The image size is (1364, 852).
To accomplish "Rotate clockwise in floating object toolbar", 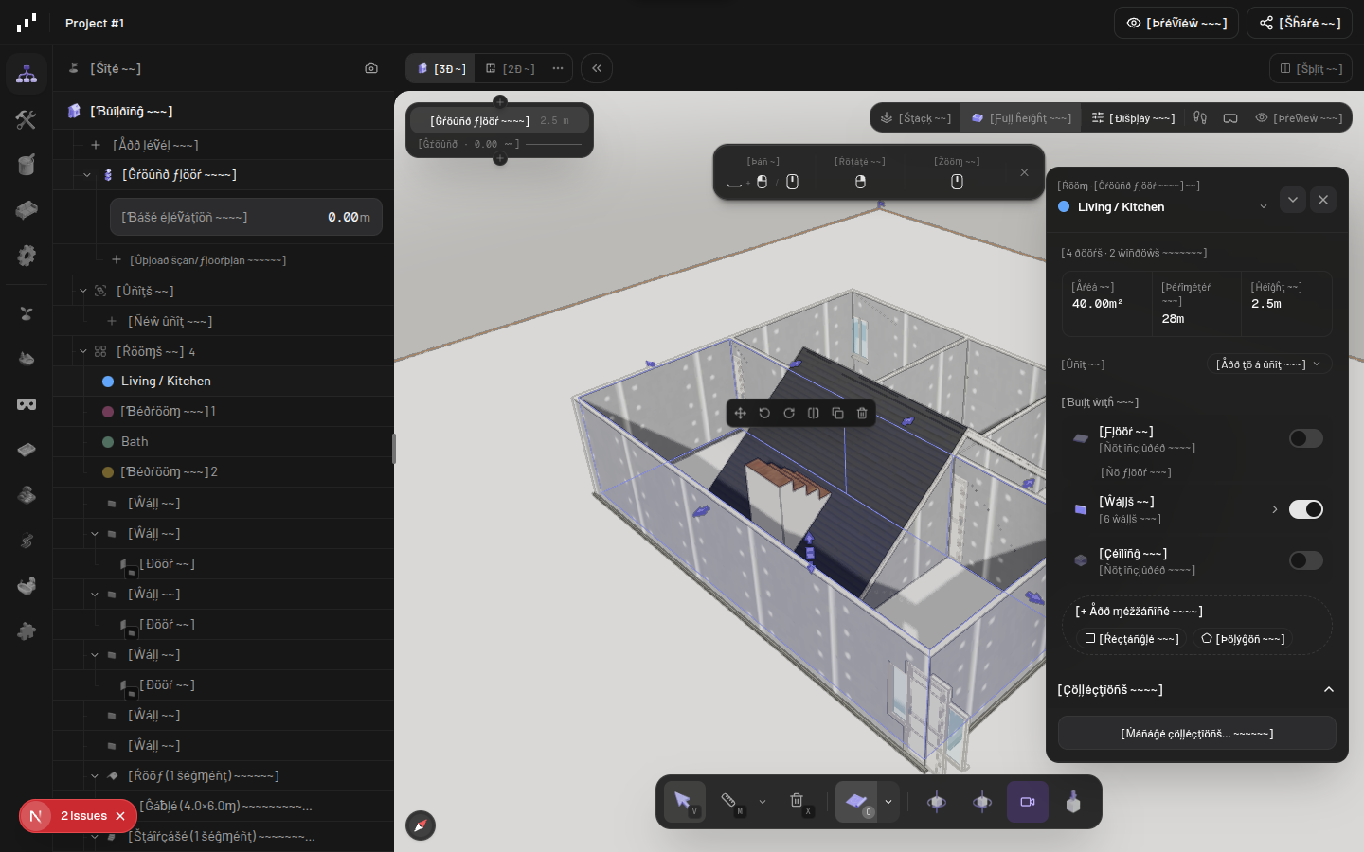I will (x=789, y=413).
